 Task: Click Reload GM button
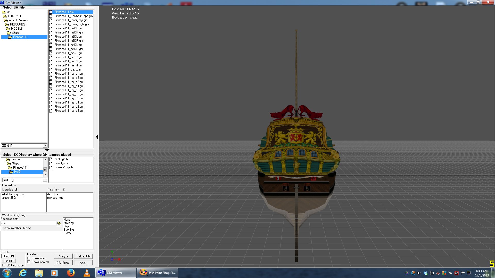(83, 256)
